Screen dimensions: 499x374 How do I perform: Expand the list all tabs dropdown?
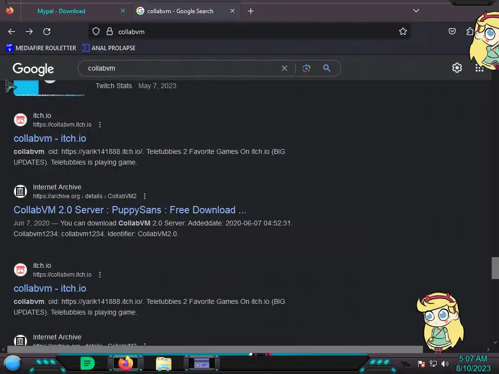click(416, 11)
